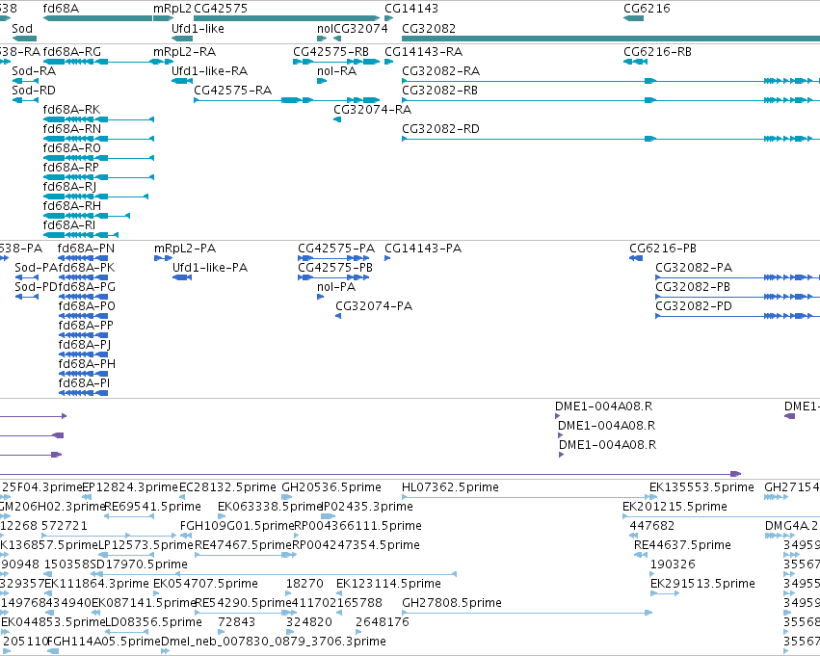Click the fd68A-RP transcript label

(71, 168)
